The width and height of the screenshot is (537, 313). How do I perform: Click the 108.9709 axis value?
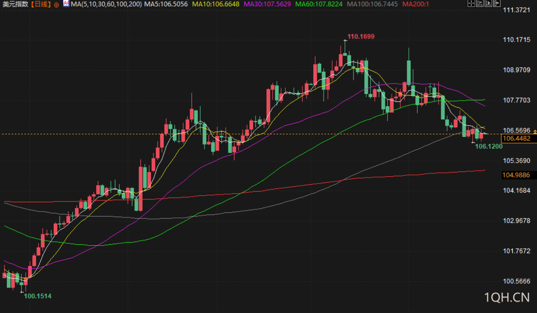coord(517,70)
